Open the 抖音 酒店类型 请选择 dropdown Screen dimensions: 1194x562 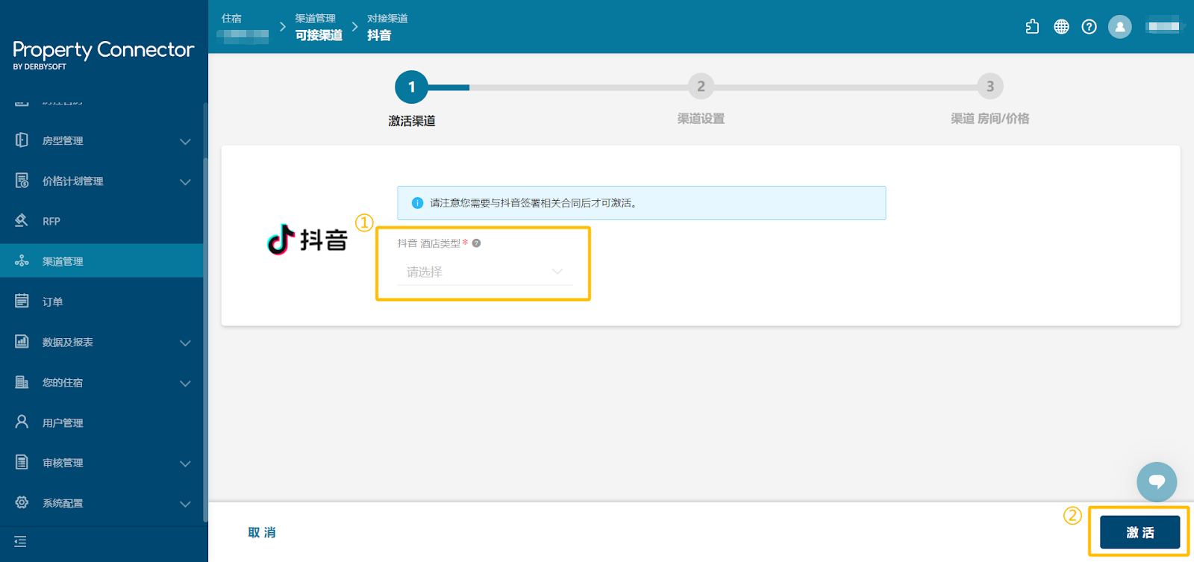click(485, 272)
